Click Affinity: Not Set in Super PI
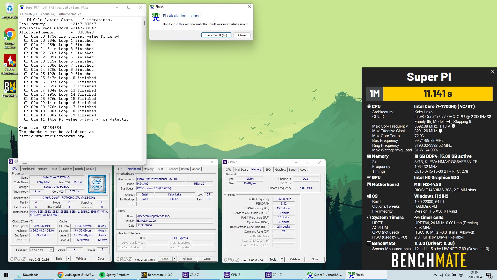 [70, 14]
